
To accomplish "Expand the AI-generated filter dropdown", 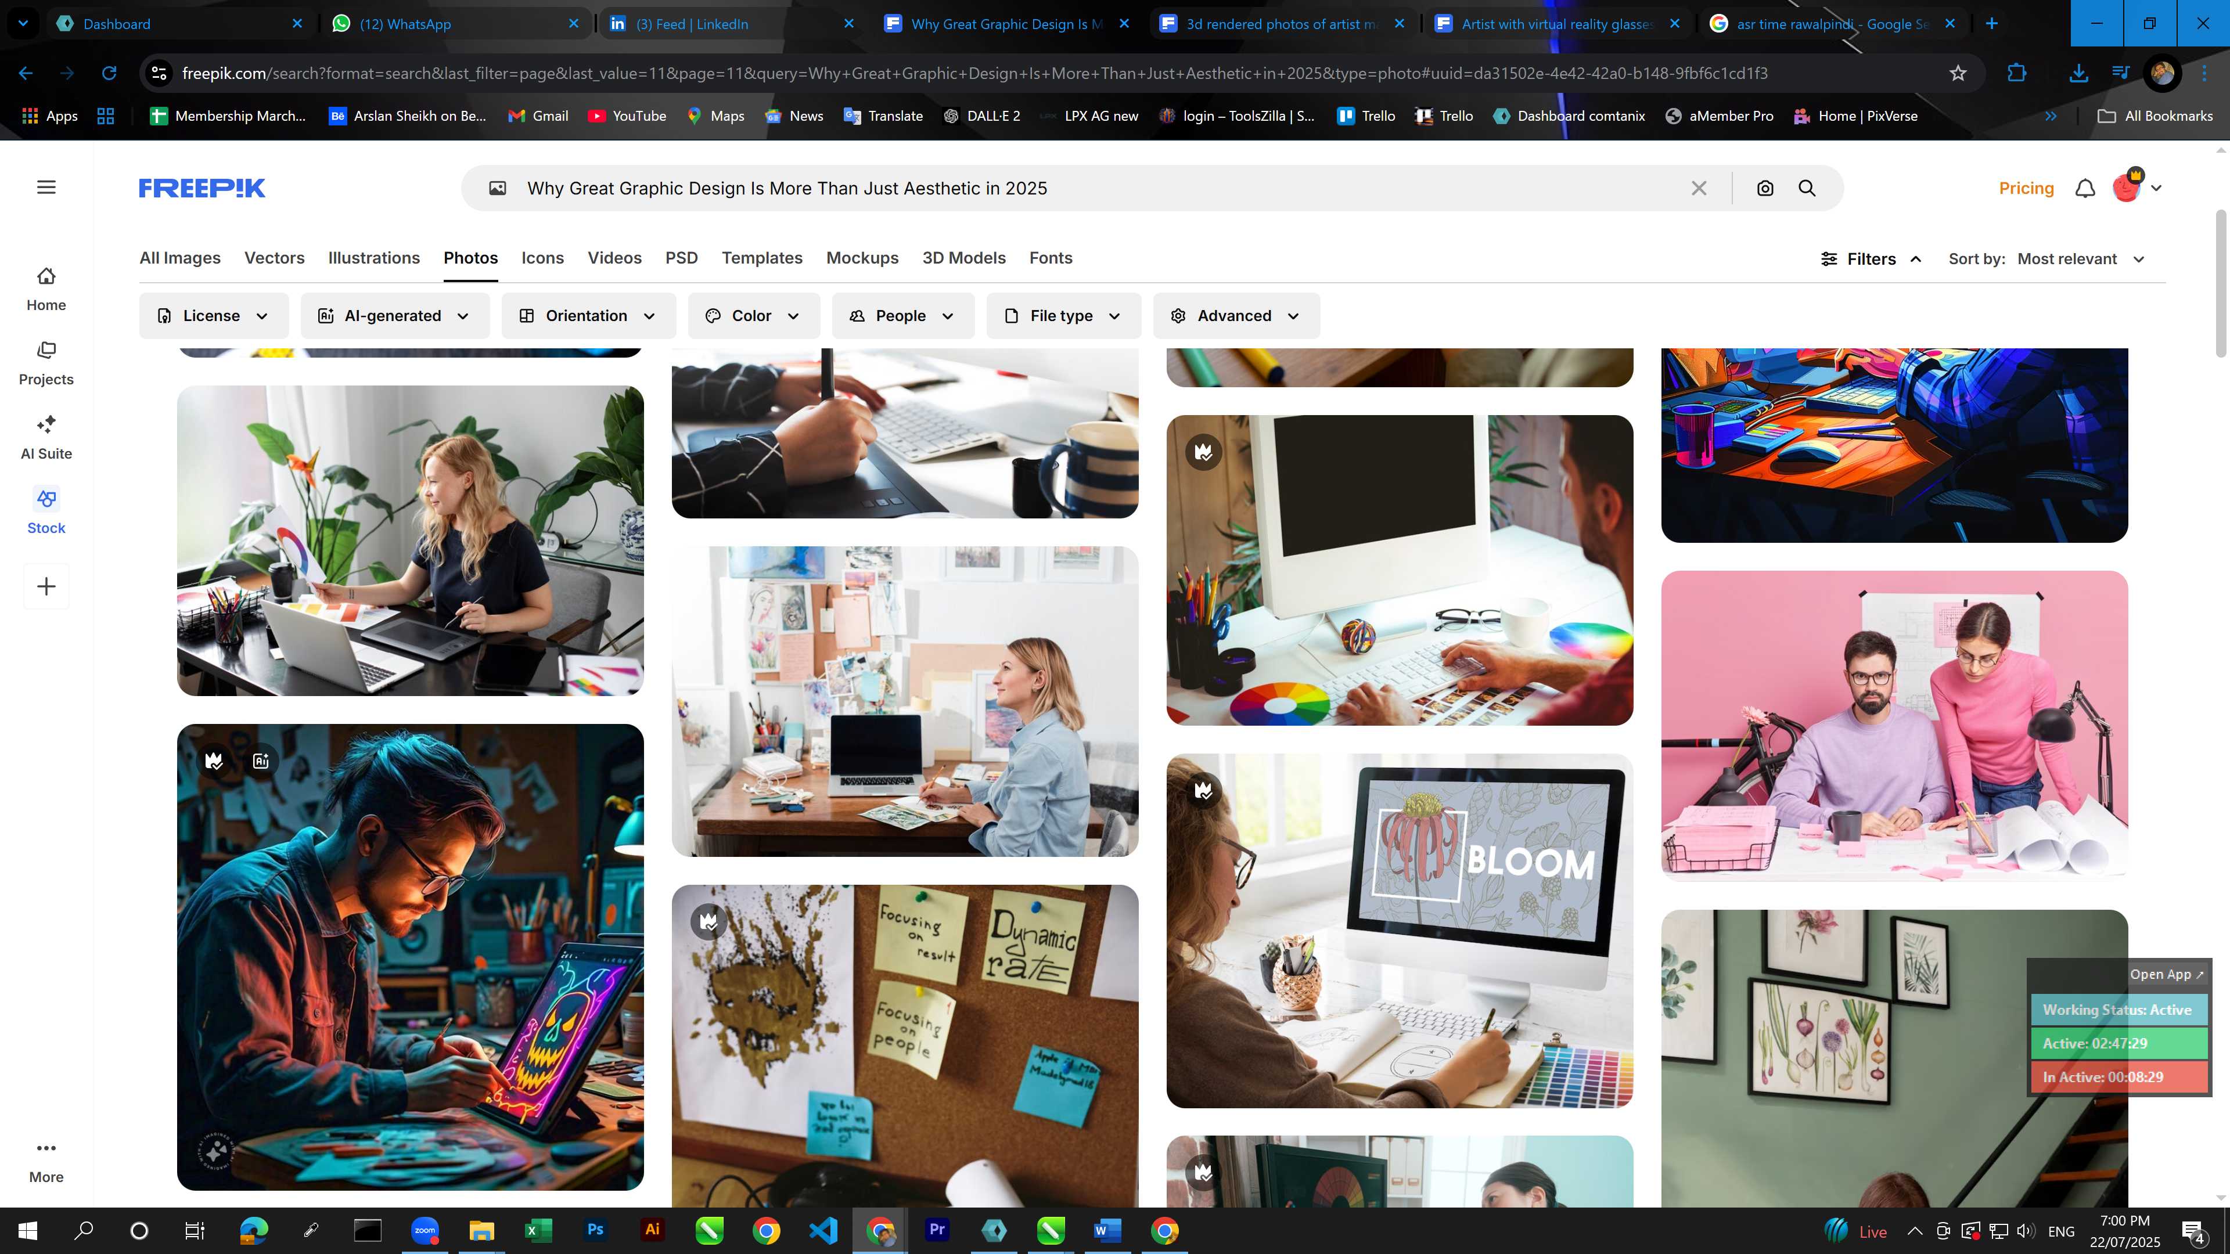I will click(x=395, y=316).
